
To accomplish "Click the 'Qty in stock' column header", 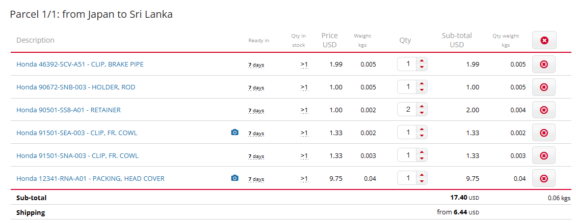I will pyautogui.click(x=299, y=40).
